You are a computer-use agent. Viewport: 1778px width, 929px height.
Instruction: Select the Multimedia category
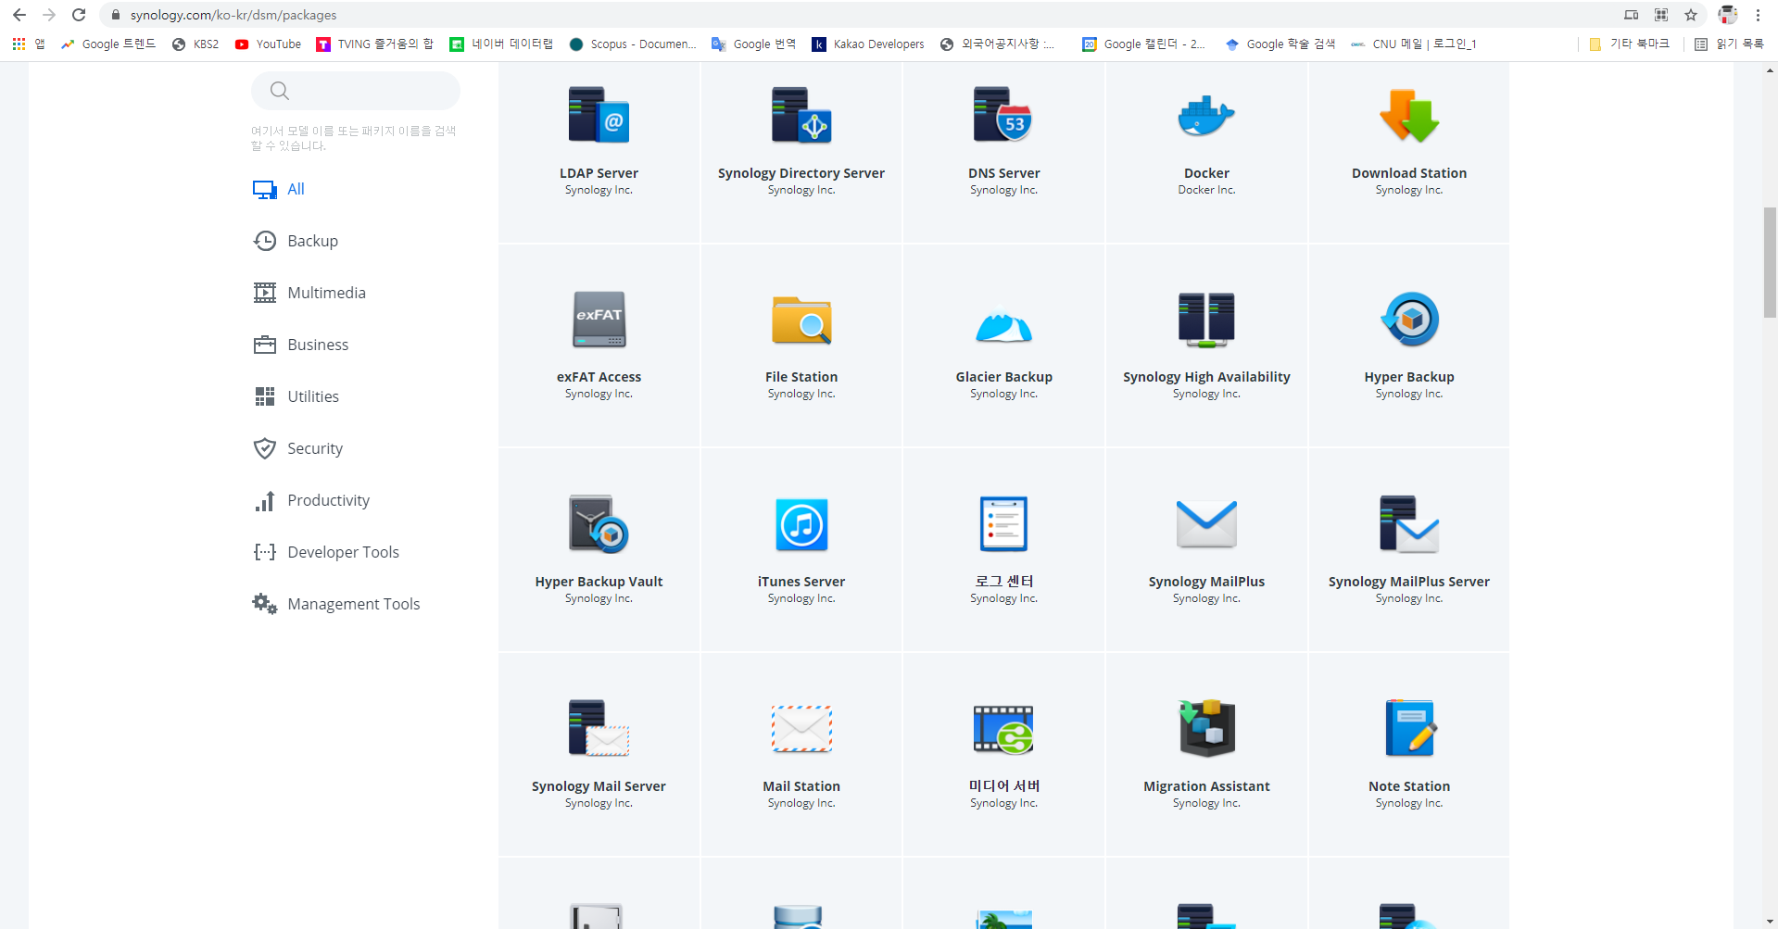309,293
